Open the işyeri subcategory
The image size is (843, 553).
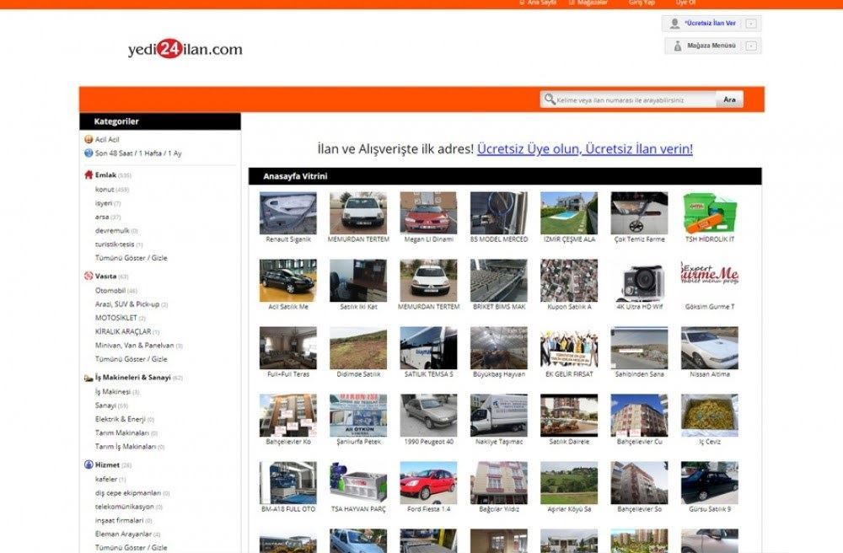click(x=104, y=203)
